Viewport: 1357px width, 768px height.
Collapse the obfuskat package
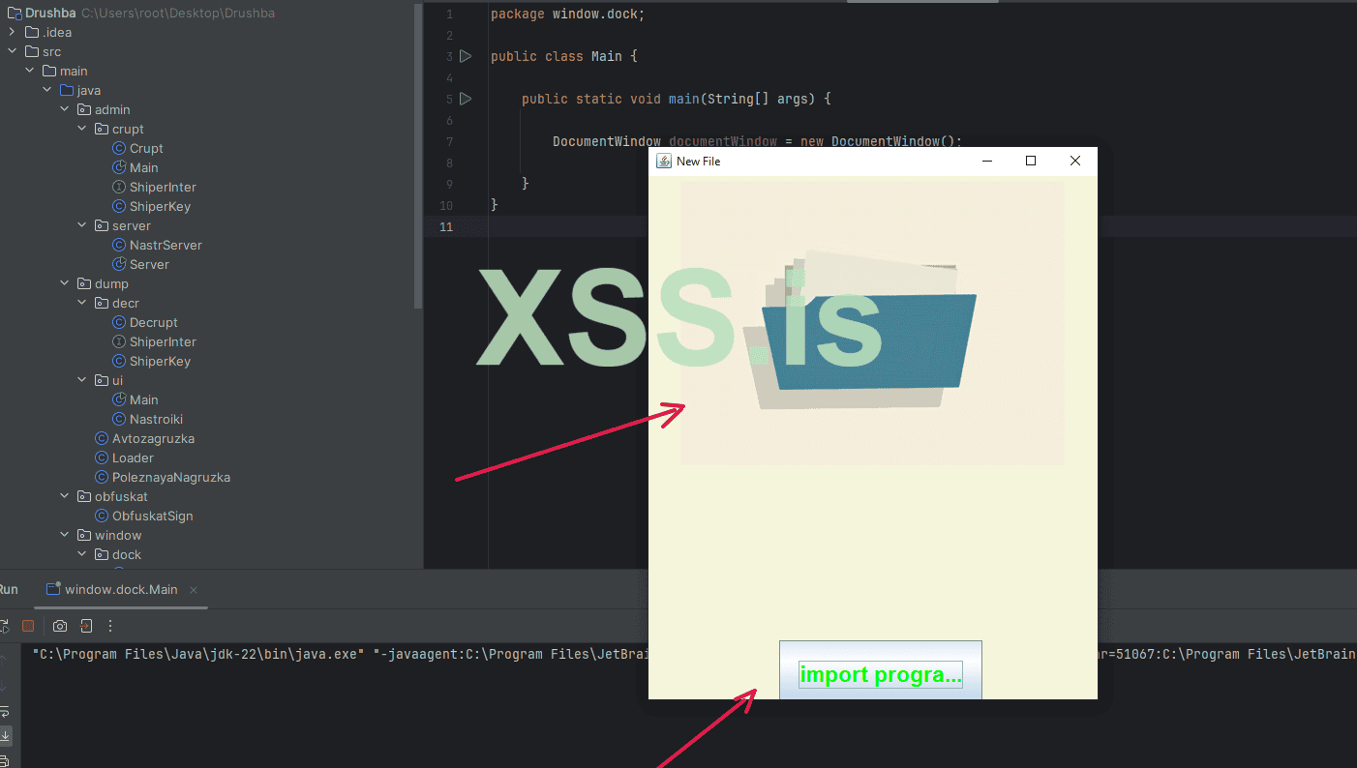[64, 496]
